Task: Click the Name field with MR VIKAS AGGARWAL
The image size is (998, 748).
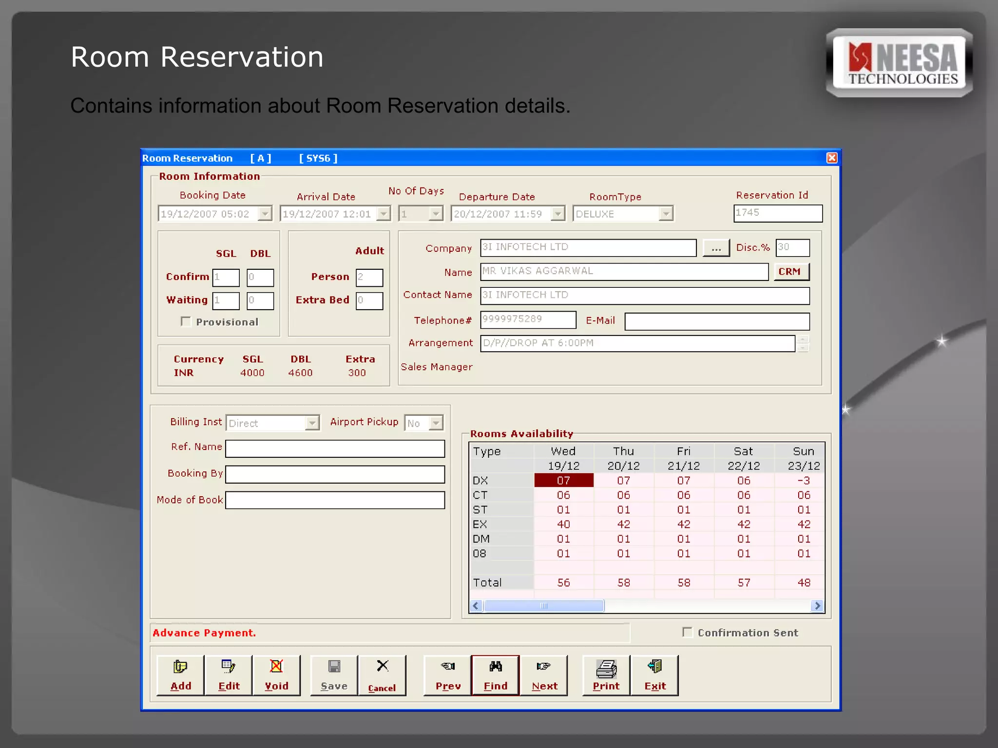Action: (624, 272)
